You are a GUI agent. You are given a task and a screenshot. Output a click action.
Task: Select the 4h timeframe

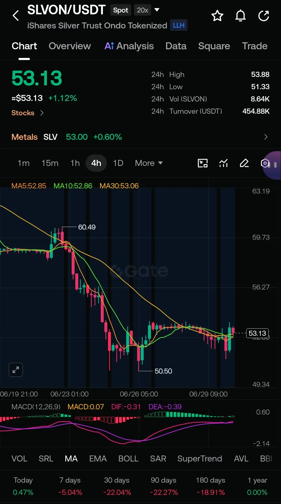(96, 163)
